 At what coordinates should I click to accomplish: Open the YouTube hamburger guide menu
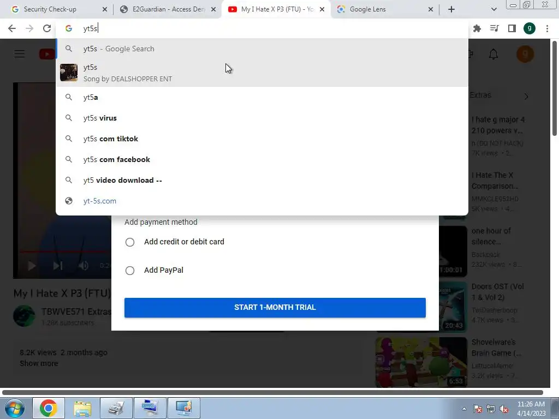point(19,54)
